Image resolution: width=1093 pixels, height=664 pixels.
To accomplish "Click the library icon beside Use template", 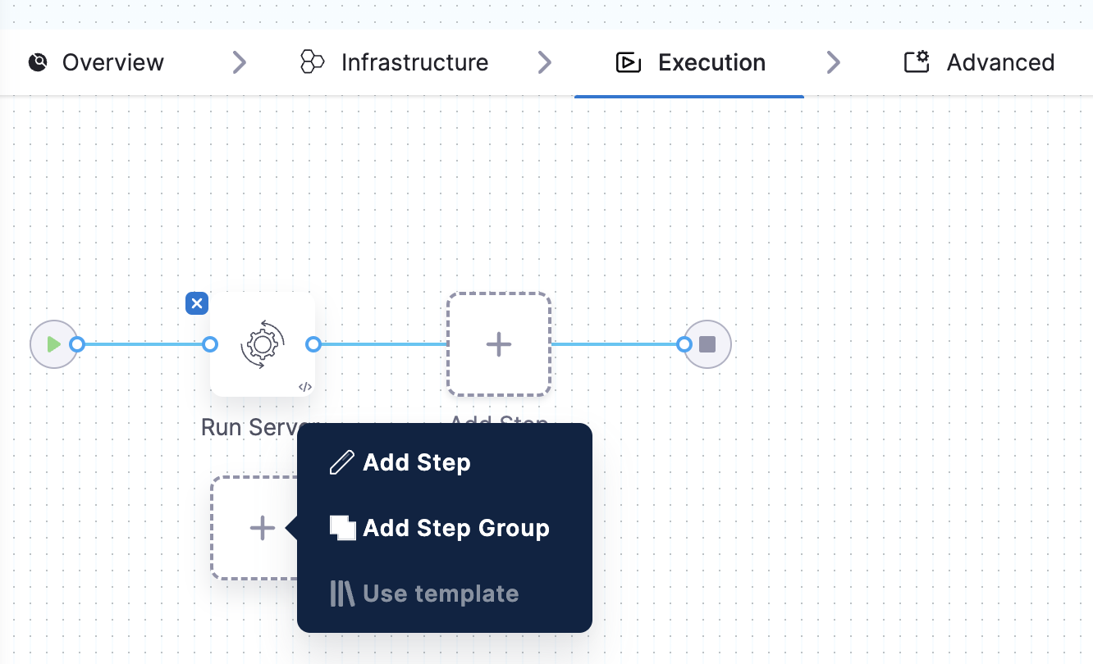I will tap(342, 594).
